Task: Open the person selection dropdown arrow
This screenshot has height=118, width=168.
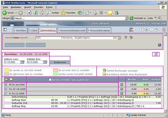Action: click(x=119, y=38)
